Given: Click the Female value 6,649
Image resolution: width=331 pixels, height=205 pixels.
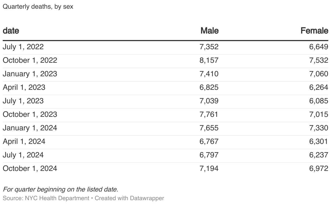Looking at the screenshot, I should pyautogui.click(x=319, y=47).
